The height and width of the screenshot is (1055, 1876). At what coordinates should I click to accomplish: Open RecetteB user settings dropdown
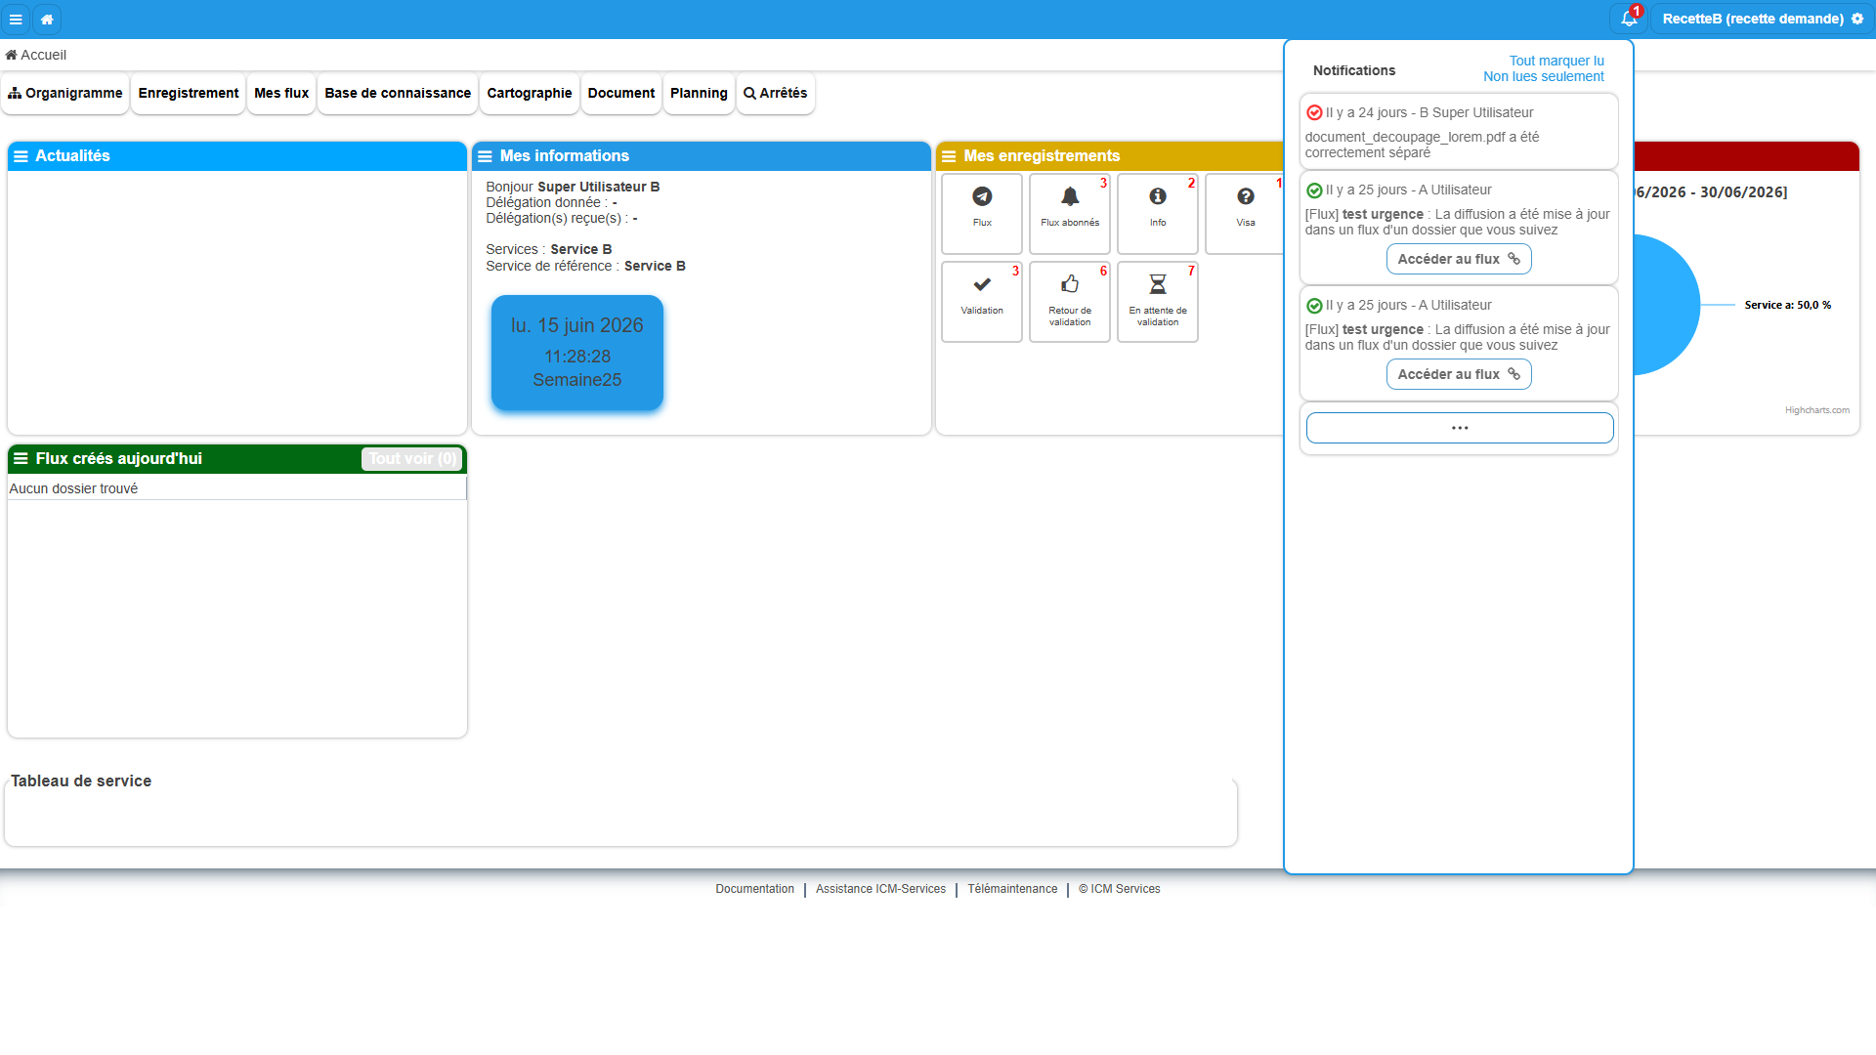point(1763,19)
